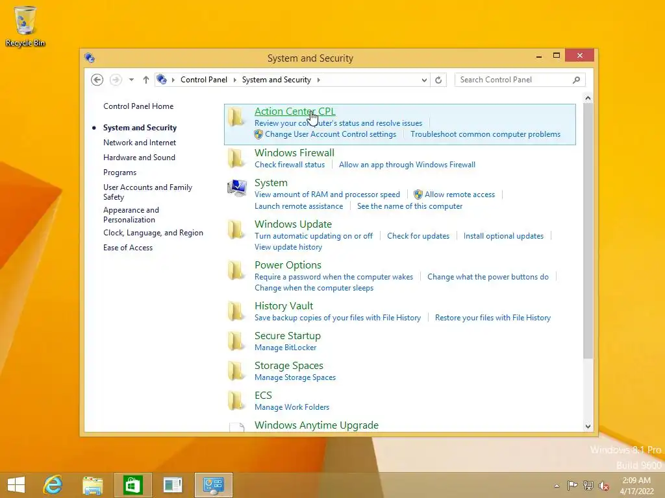The width and height of the screenshot is (665, 498).
Task: Click the Action Center CPL folder icon
Action: click(x=236, y=117)
